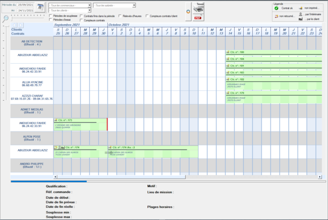Click the left arrow to scroll the timeline back
328x220 pixels.
click(15, 25)
